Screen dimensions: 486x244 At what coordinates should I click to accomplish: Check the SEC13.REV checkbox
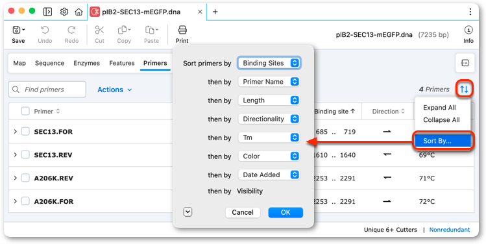point(25,154)
